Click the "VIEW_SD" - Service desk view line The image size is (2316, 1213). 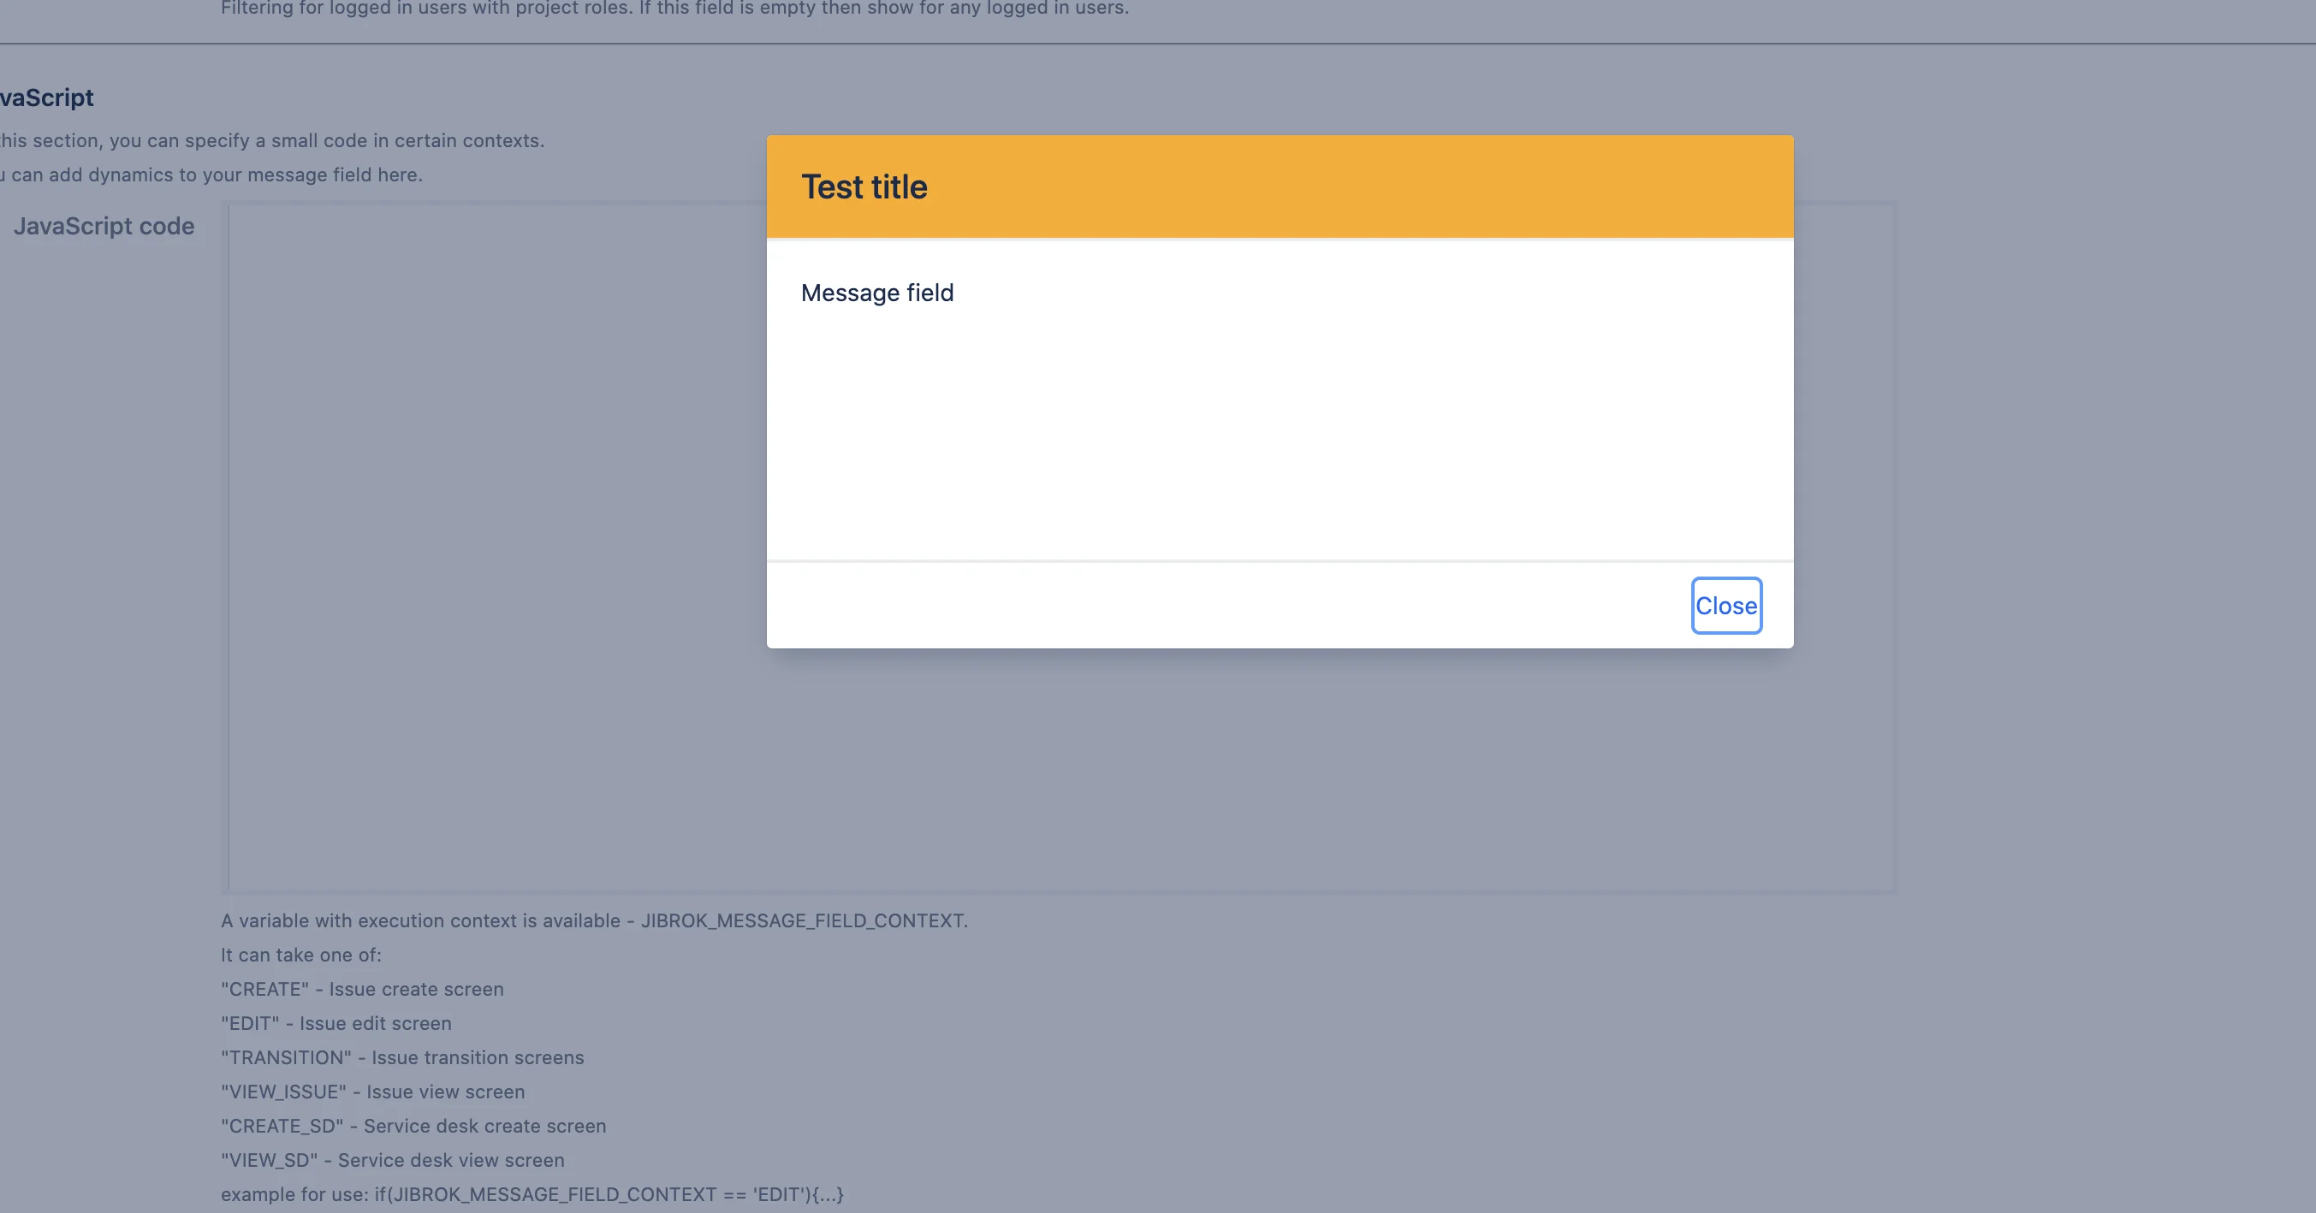click(393, 1160)
